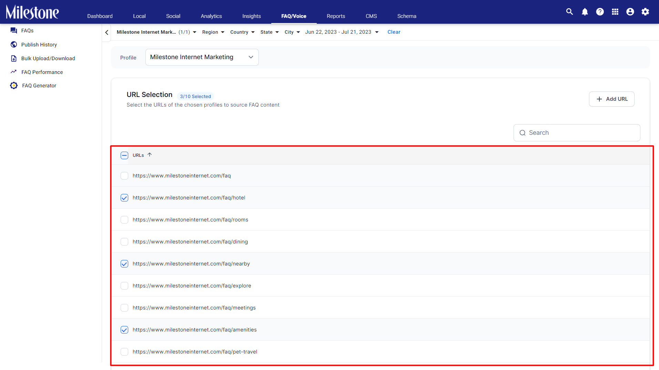This screenshot has height=370, width=659.
Task: Expand the State filter
Action: click(x=270, y=32)
